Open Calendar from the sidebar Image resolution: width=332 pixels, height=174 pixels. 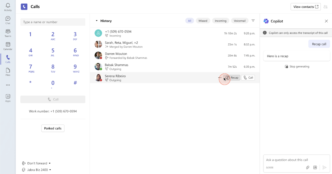point(8,46)
